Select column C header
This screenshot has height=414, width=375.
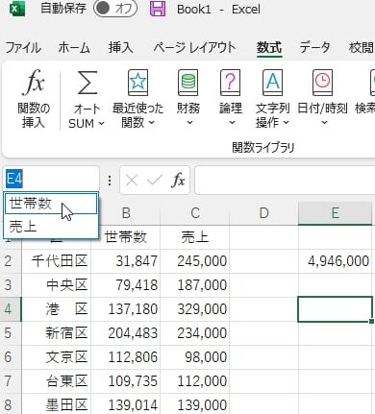click(x=195, y=213)
